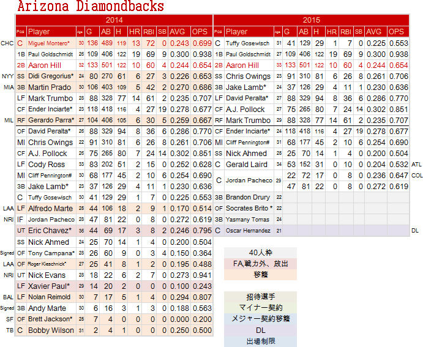Click Tuffy Gosewisch in 2015 table
The height and width of the screenshot is (347, 423).
[x=247, y=43]
